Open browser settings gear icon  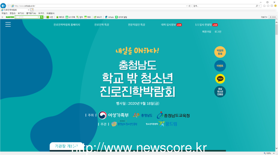(x=272, y=6)
